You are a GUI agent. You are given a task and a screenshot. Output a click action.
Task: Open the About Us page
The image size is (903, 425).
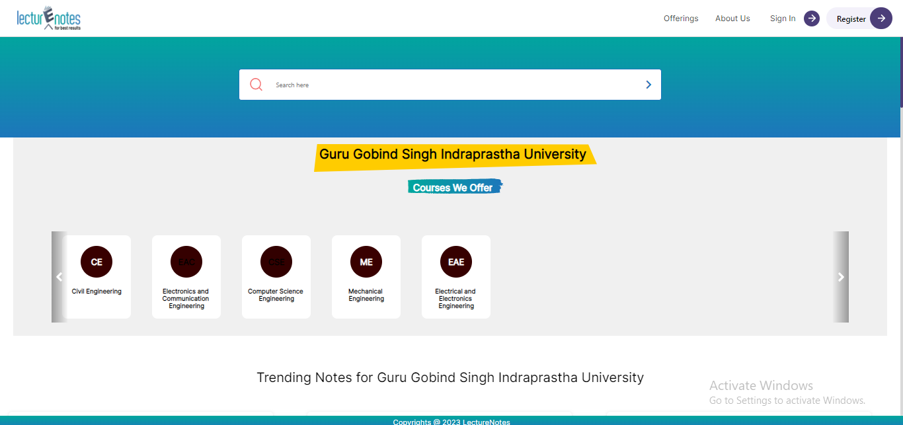pyautogui.click(x=732, y=19)
